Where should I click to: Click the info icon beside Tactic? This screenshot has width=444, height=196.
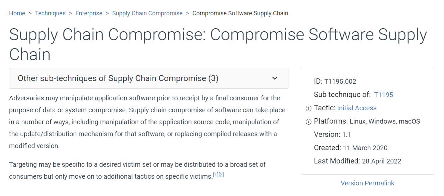click(308, 108)
